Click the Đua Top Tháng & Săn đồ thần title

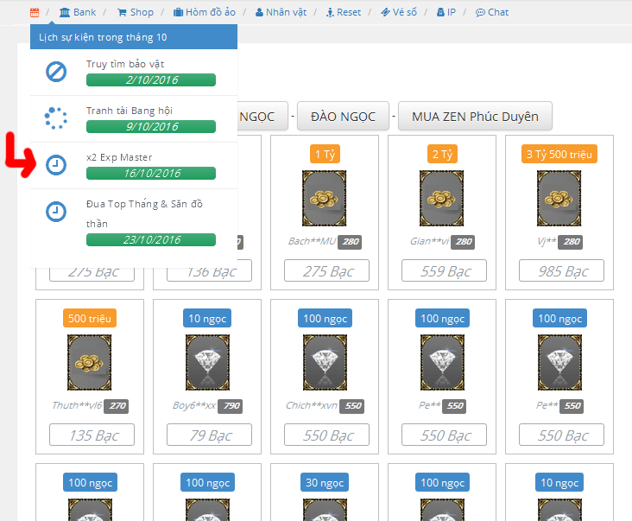tap(144, 213)
